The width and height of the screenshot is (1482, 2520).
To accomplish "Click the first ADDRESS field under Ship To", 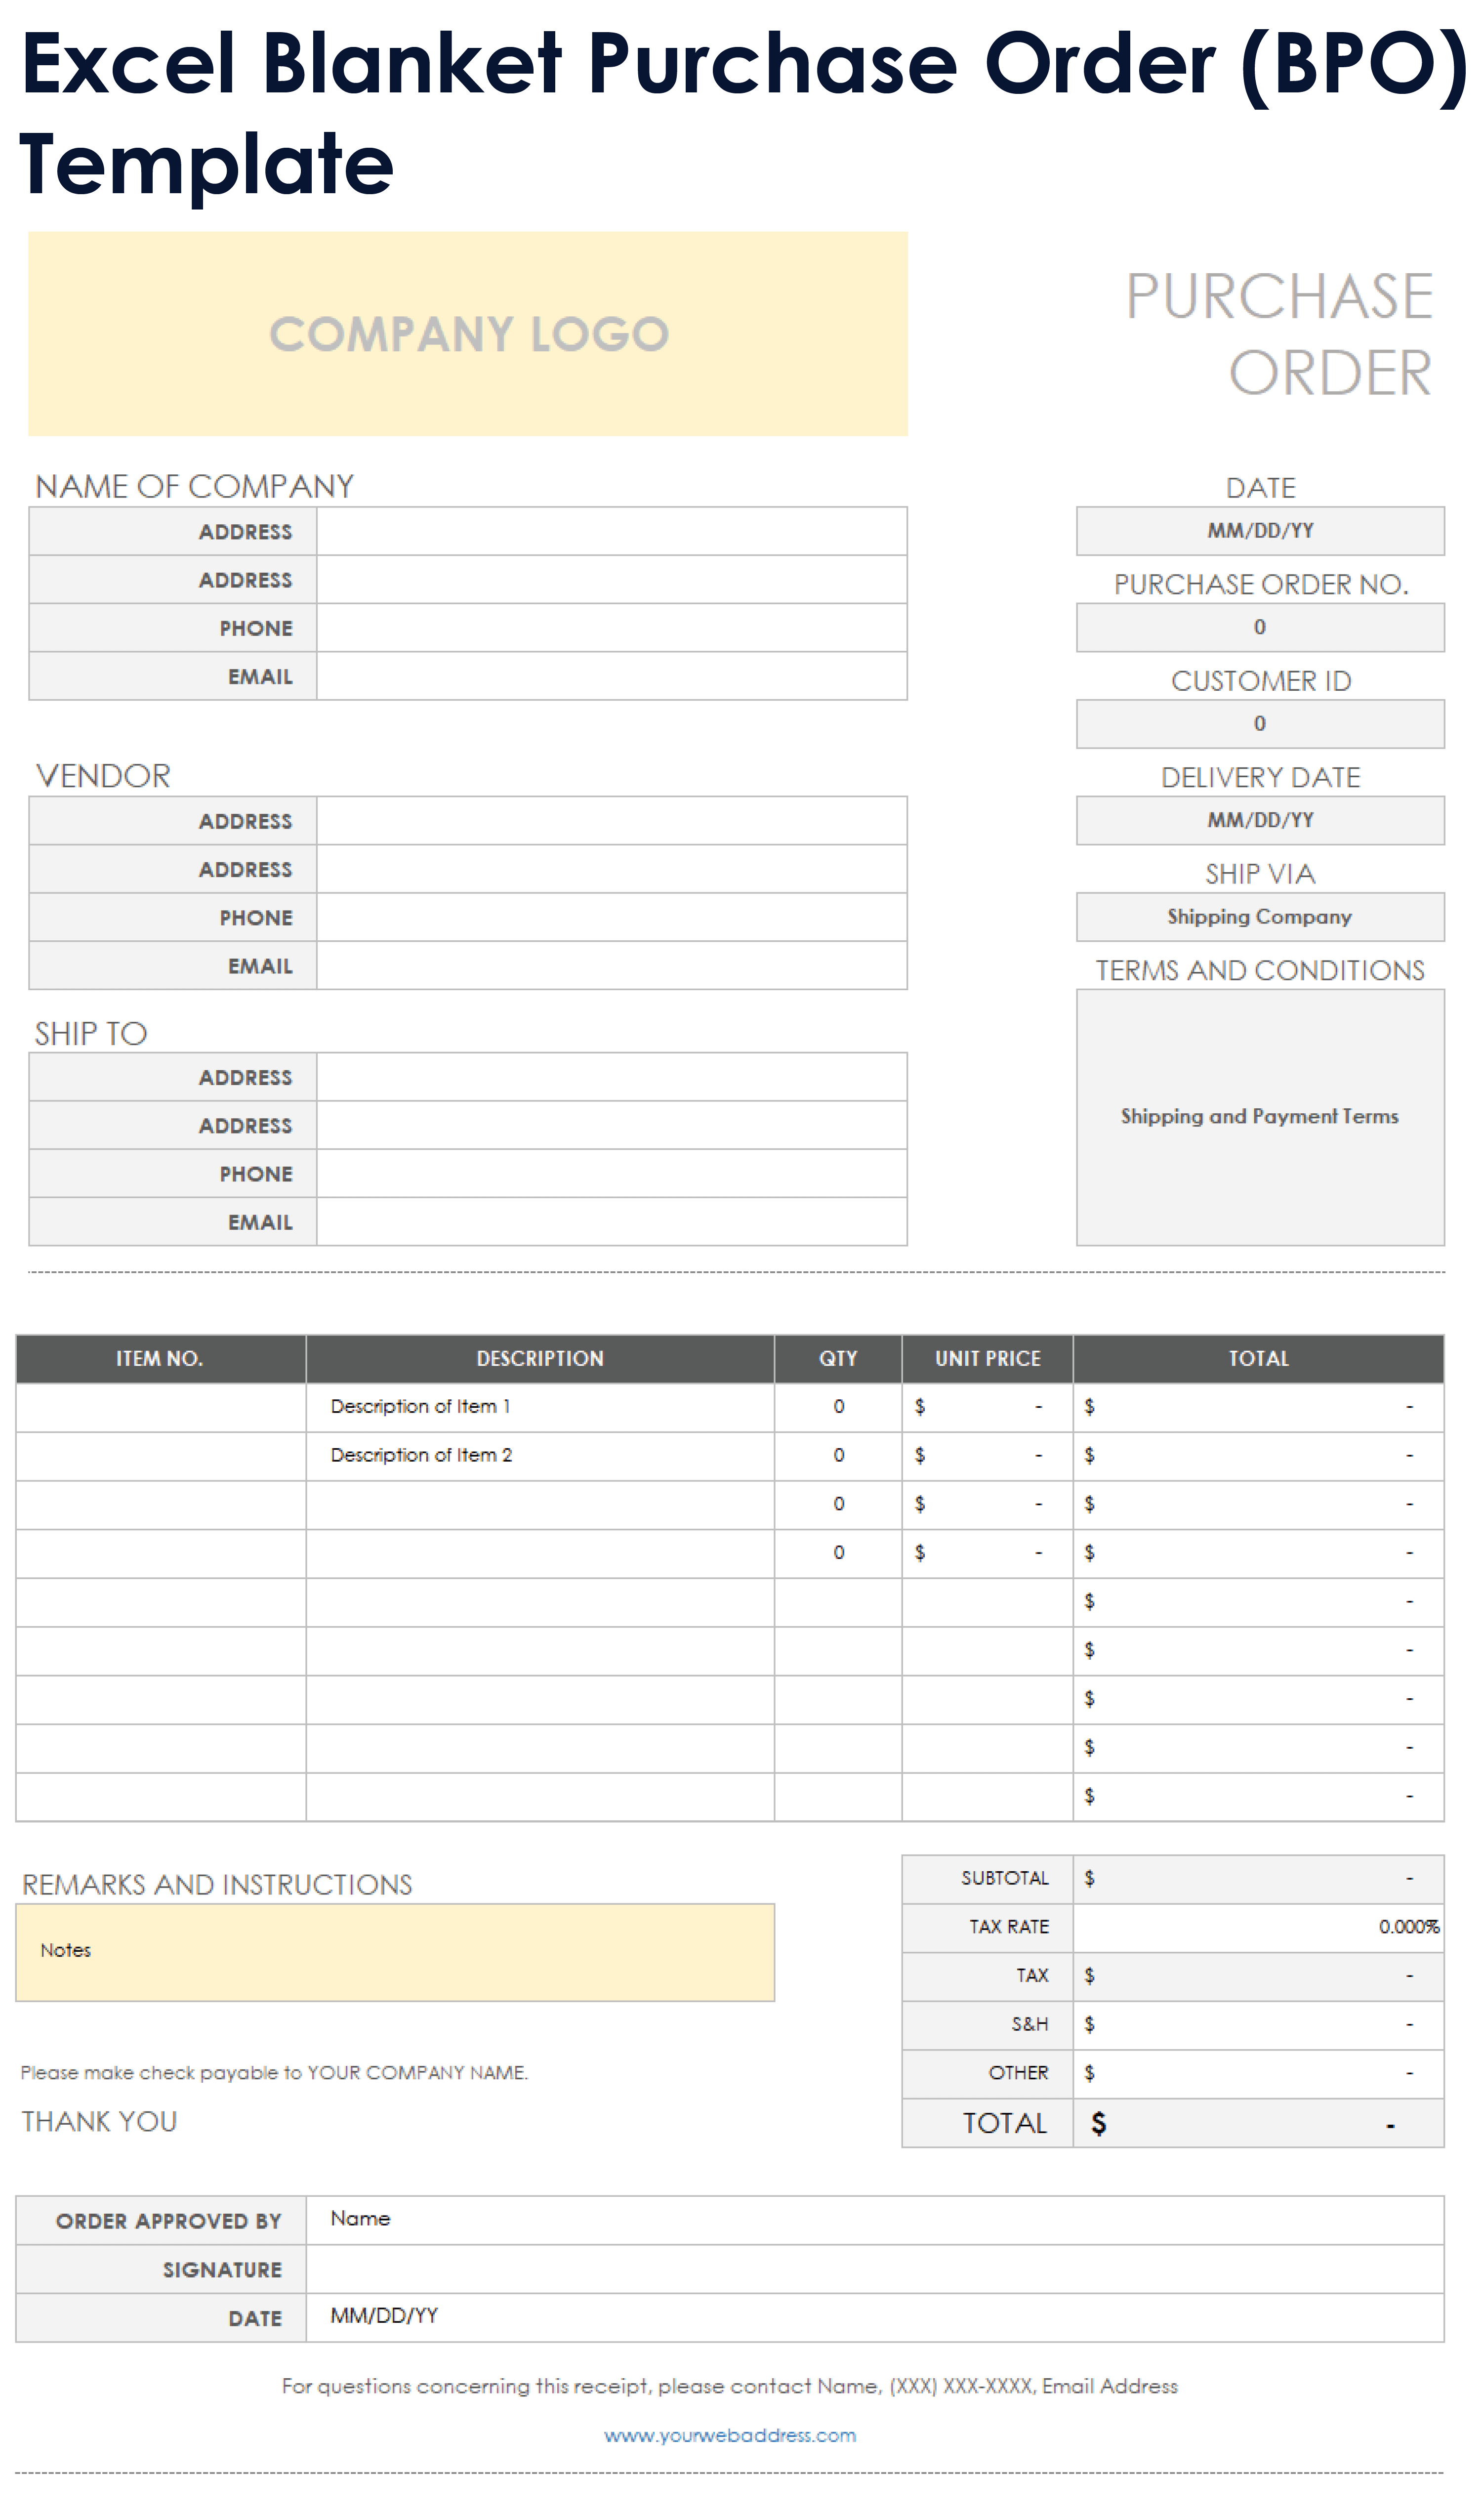I will tap(612, 1077).
